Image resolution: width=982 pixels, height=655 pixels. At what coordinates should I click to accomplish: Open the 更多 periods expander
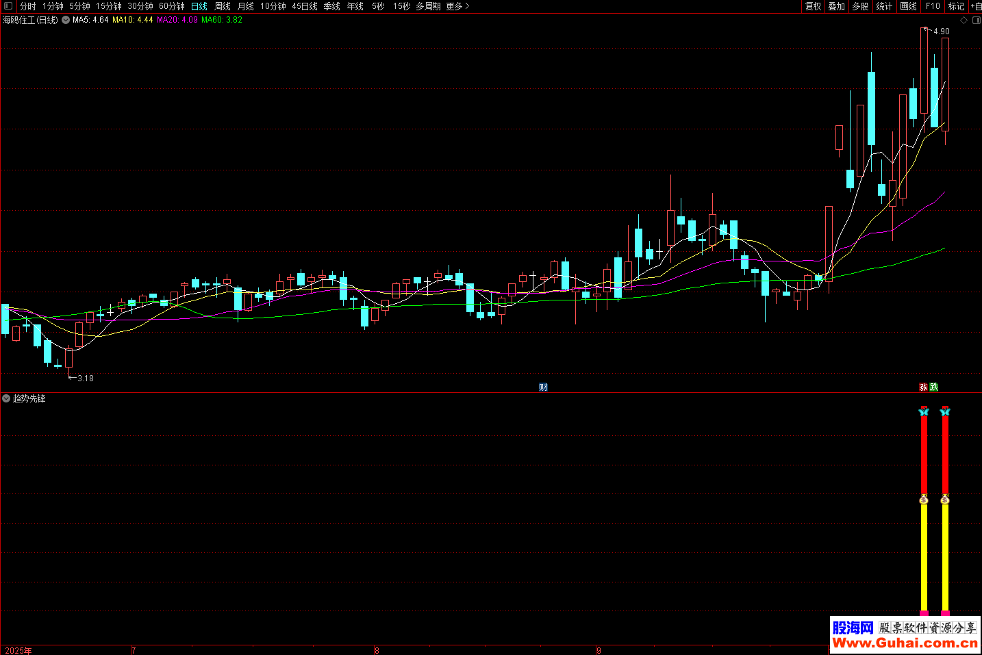pyautogui.click(x=457, y=6)
